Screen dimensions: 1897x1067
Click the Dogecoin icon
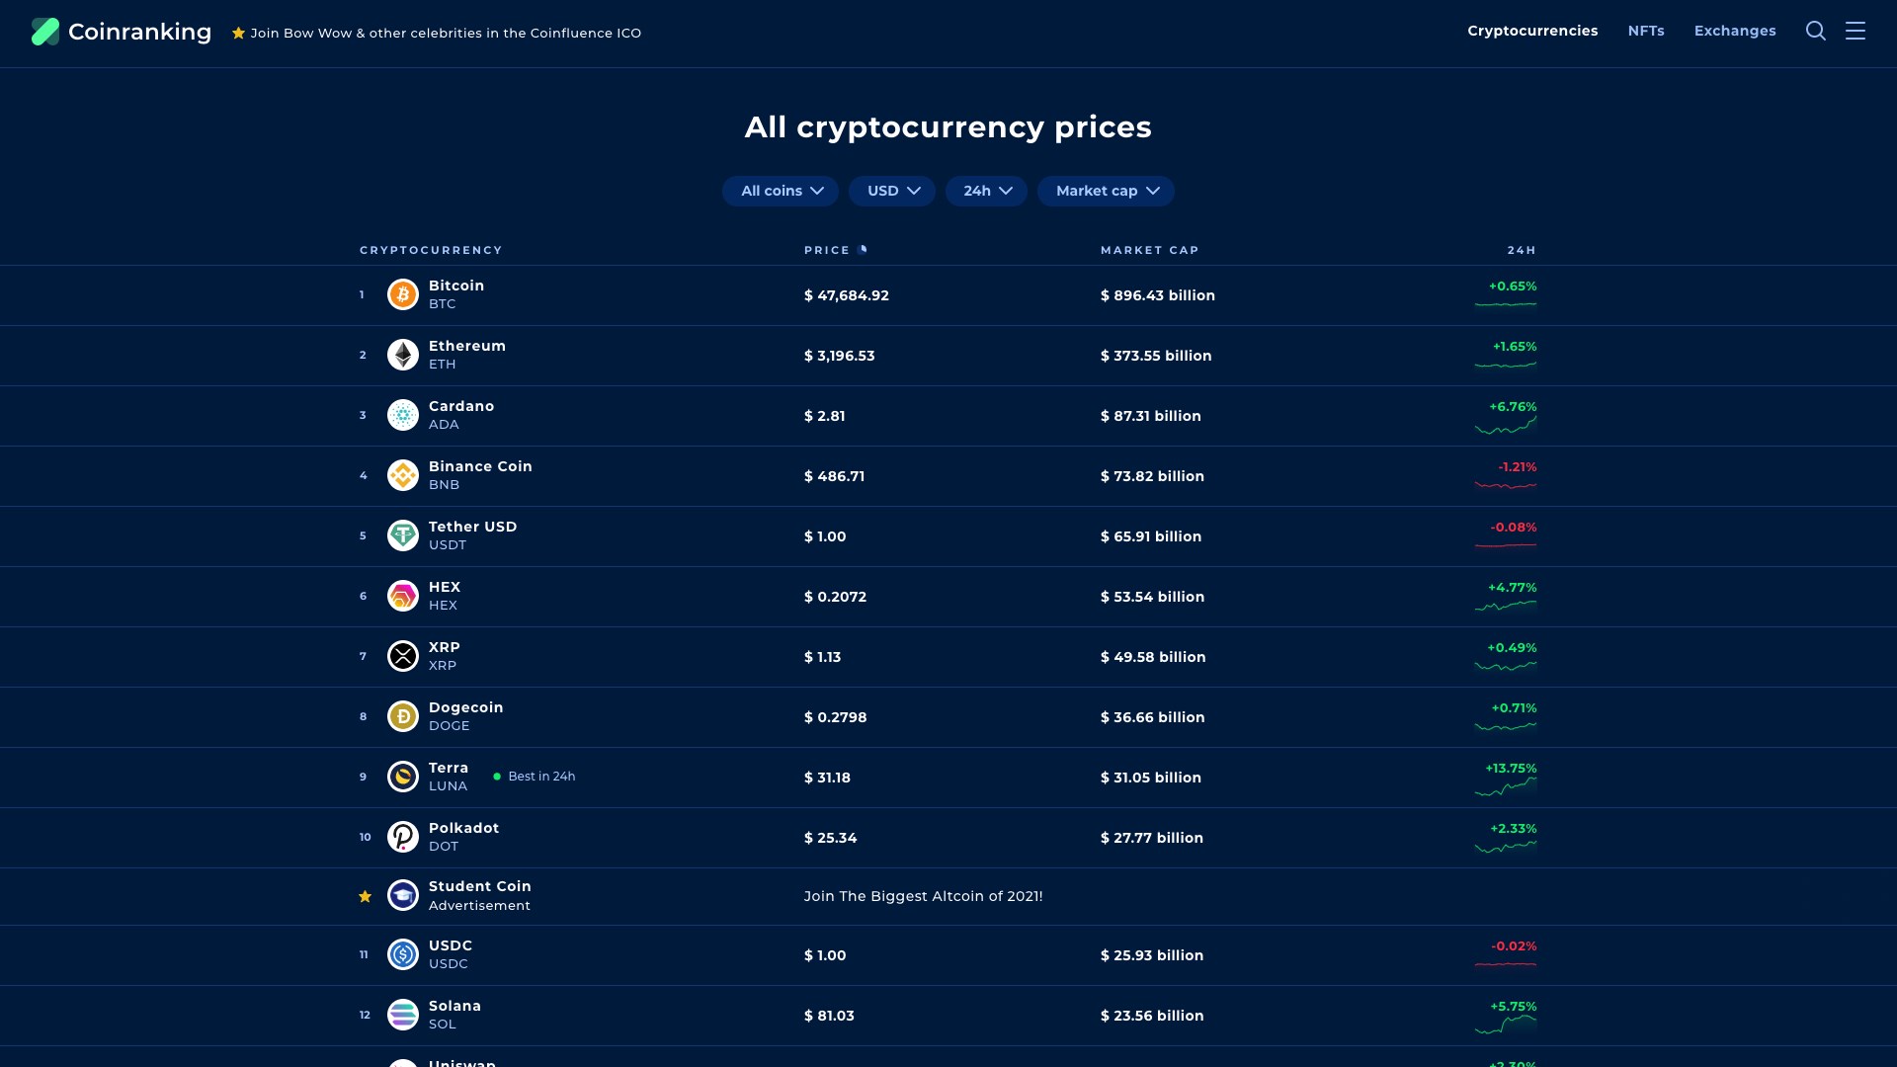[x=403, y=716]
